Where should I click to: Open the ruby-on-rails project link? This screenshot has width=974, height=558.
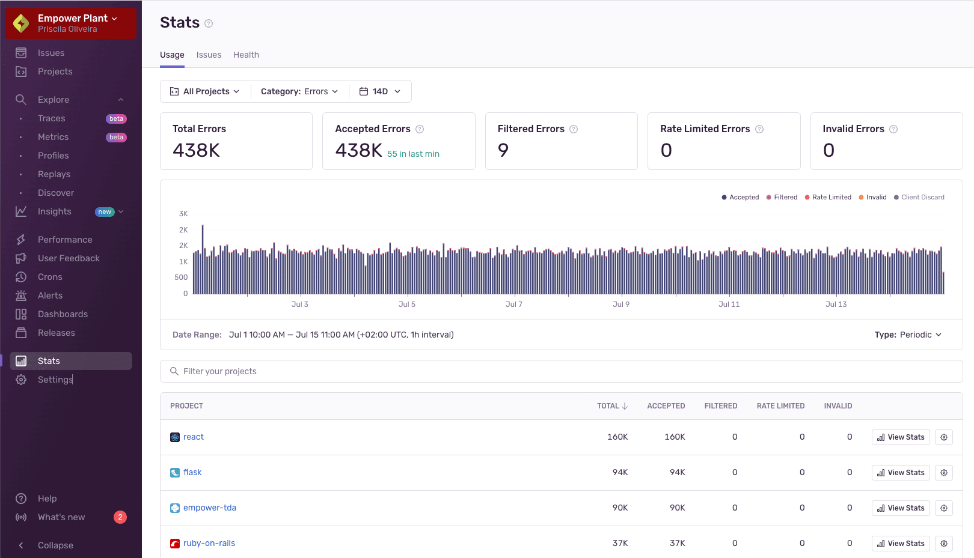tap(209, 543)
